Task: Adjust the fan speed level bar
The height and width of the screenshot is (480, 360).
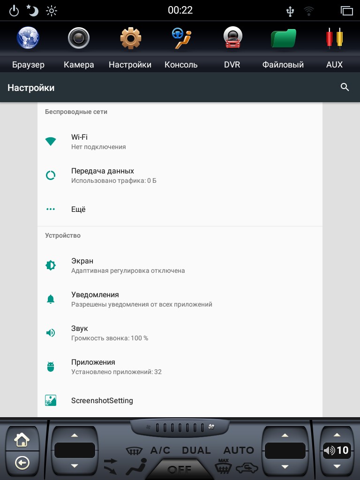Action: coord(180,427)
